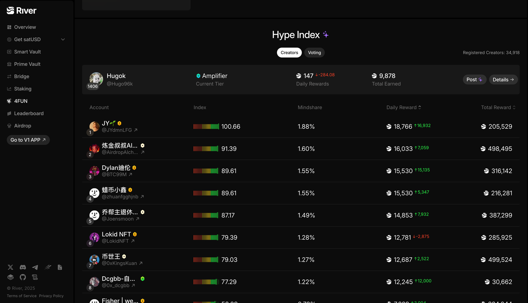
Task: Open the GitBook docs icon
Action: [x=10, y=277]
